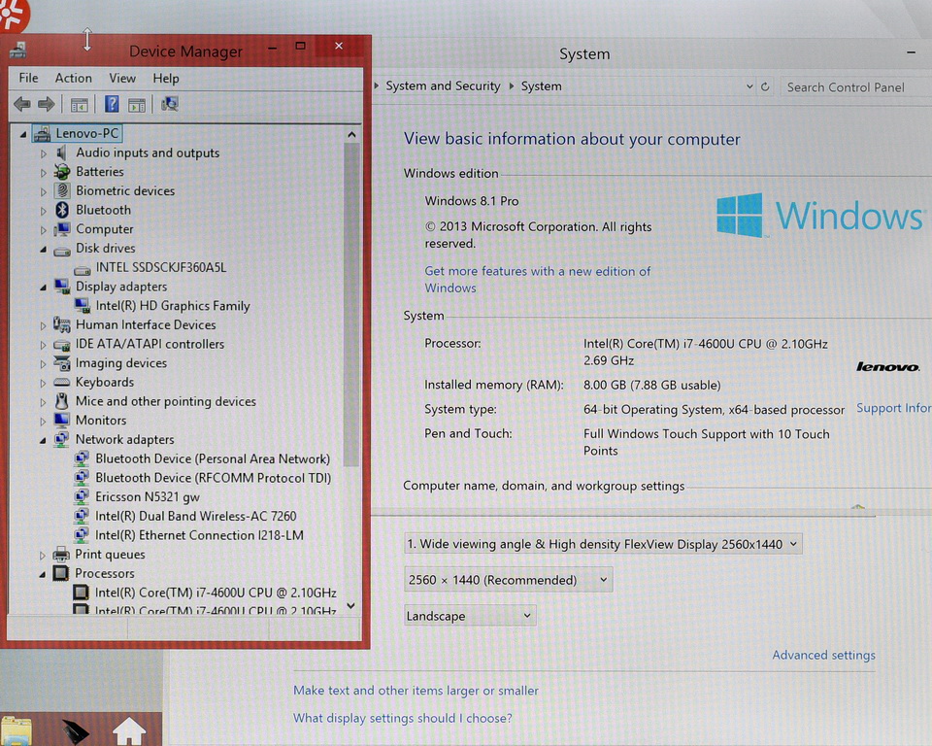Select the Monitors category icon
Screen dimensions: 932x746
click(61, 420)
